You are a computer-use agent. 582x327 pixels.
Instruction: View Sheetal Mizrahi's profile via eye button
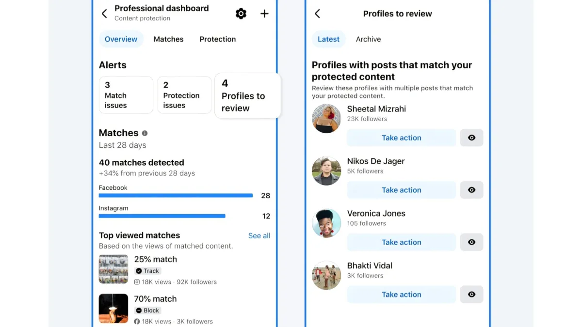point(471,138)
